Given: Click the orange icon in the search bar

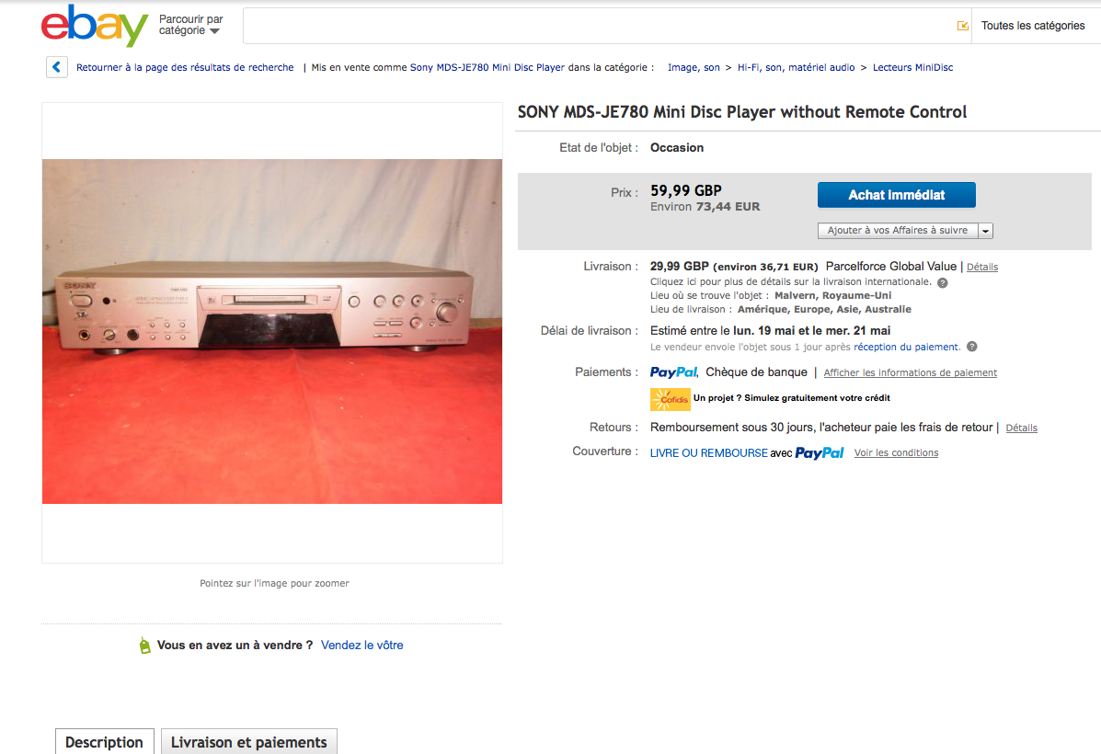Looking at the screenshot, I should coord(963,26).
